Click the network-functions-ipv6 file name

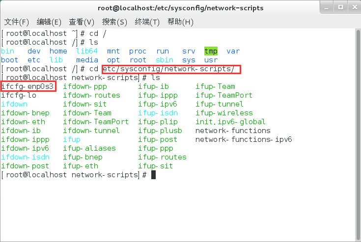pyautogui.click(x=244, y=139)
